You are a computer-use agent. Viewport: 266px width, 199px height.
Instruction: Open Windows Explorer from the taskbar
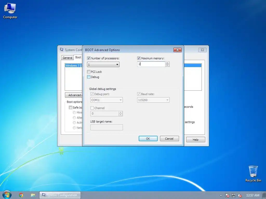coord(33,195)
